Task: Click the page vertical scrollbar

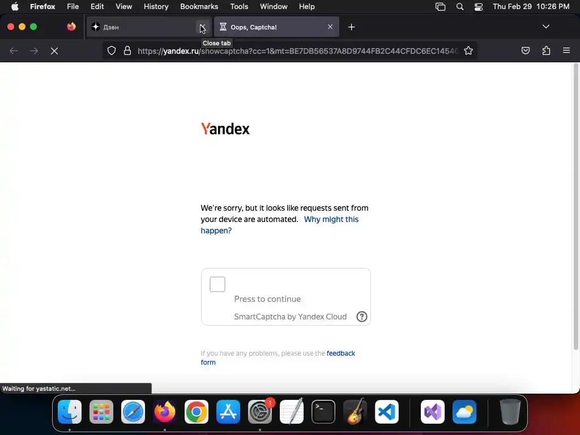Action: tap(575, 206)
